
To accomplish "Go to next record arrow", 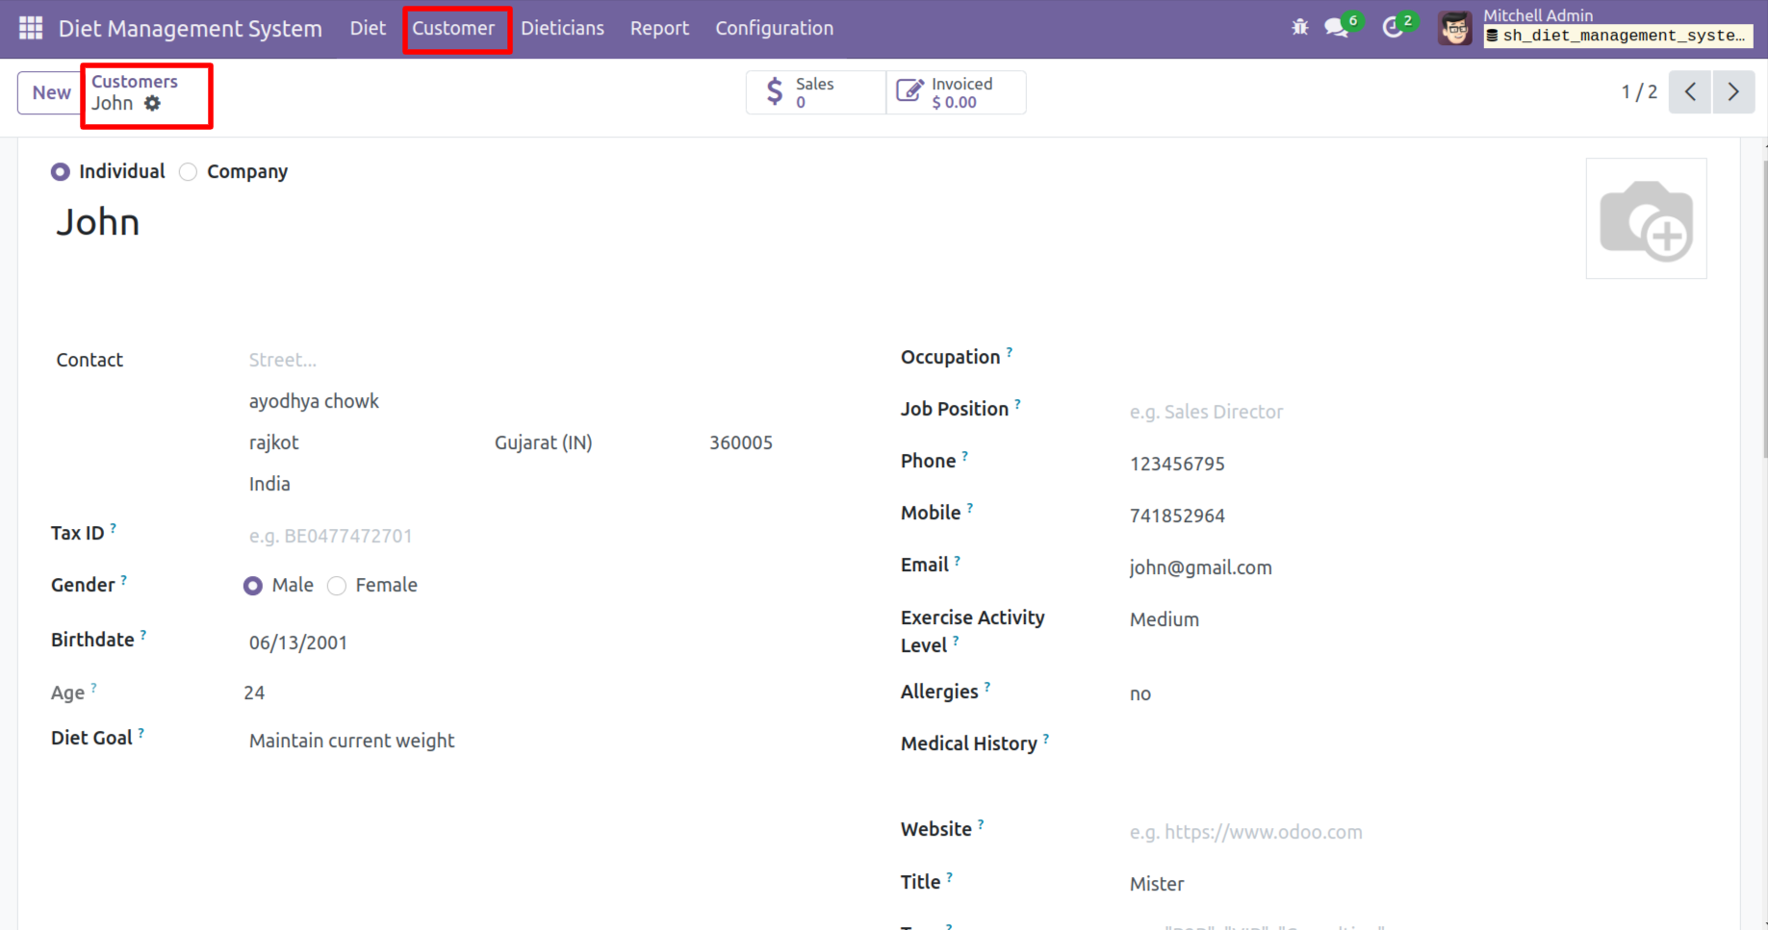I will pyautogui.click(x=1733, y=92).
